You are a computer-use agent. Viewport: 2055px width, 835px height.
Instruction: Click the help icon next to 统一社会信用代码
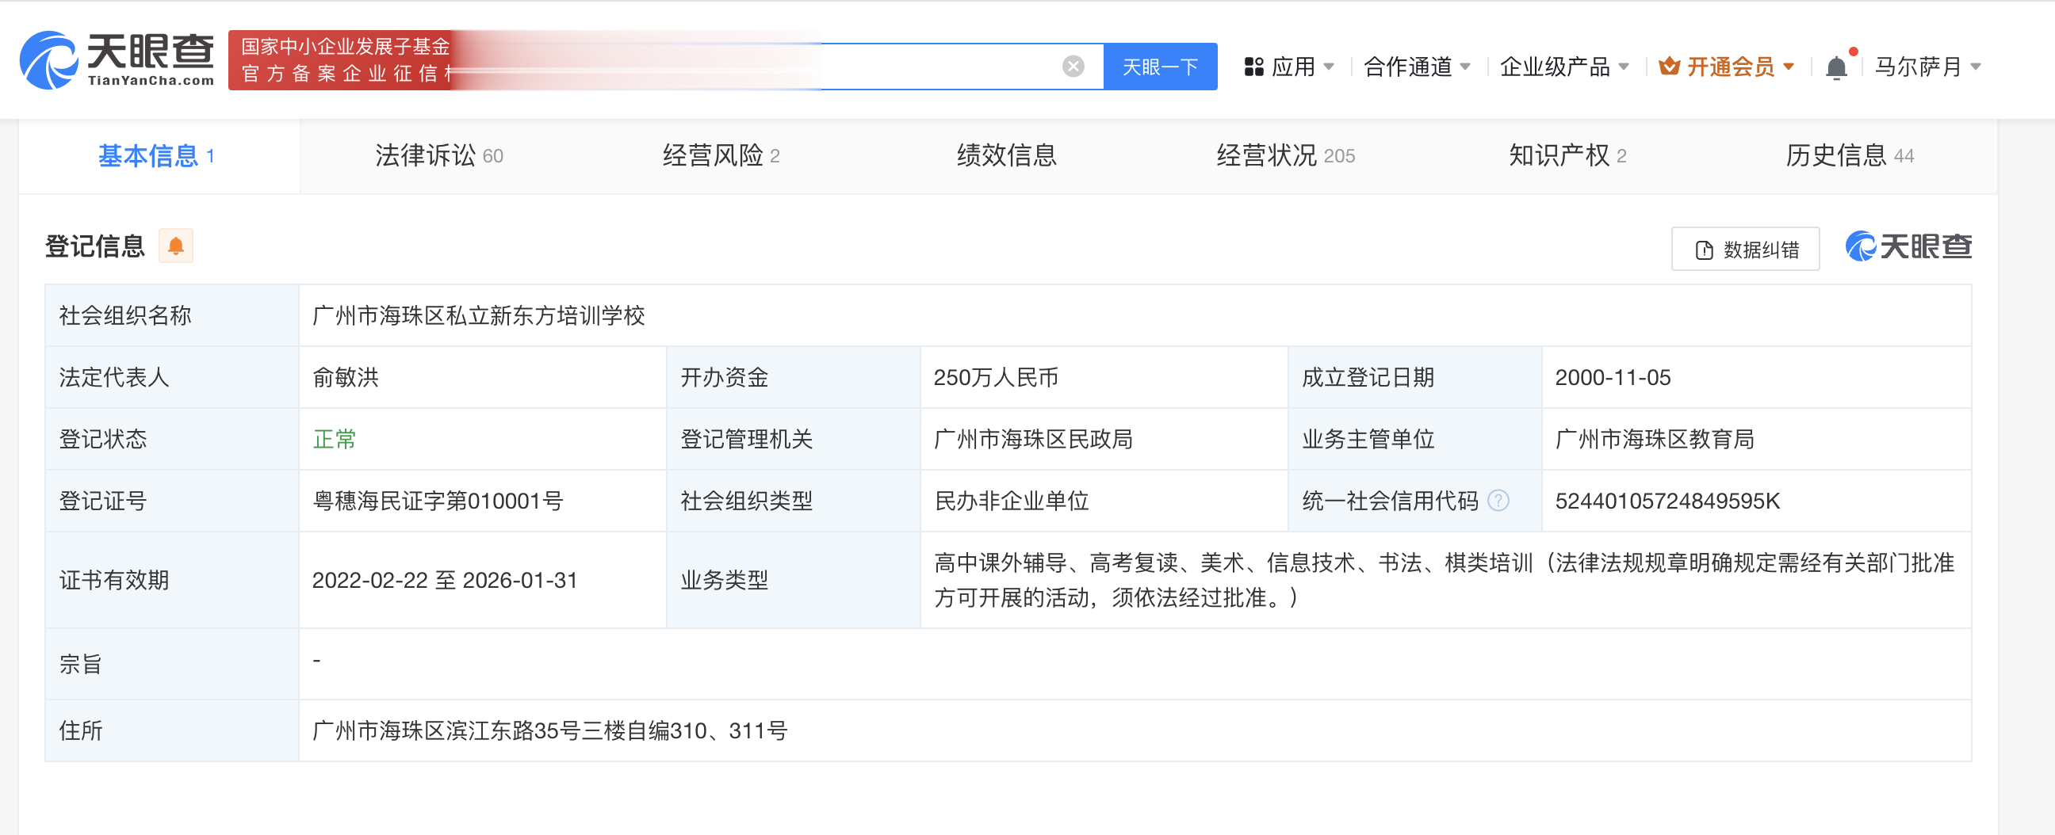point(1498,500)
